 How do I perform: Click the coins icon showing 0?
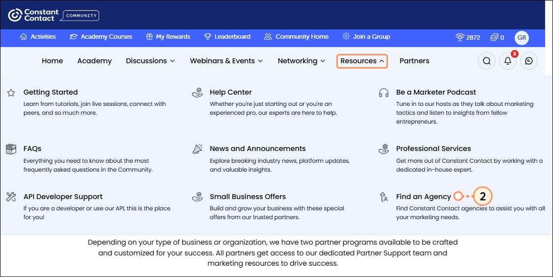pos(494,37)
